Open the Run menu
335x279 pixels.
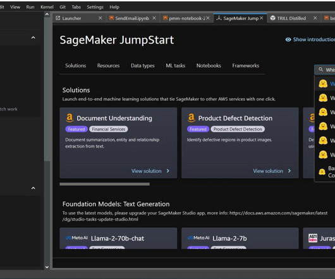[x=30, y=7]
